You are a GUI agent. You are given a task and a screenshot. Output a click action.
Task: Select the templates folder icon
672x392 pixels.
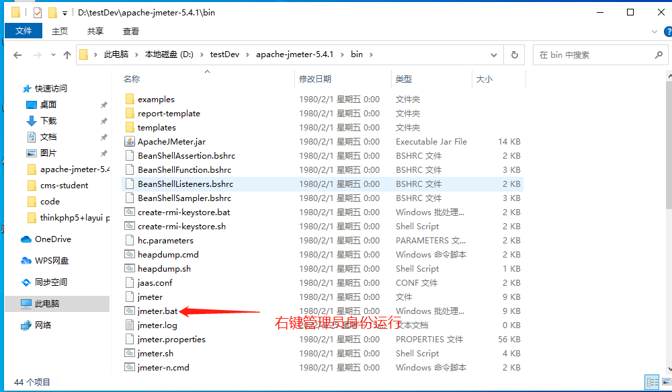click(130, 127)
